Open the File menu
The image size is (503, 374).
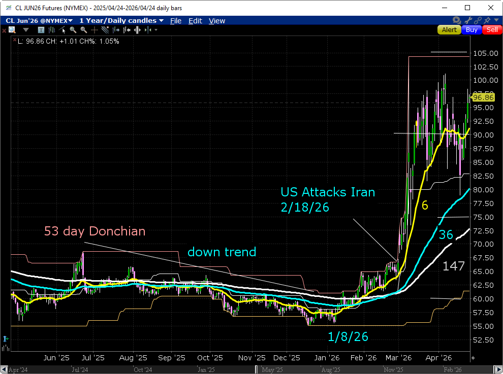pyautogui.click(x=176, y=21)
